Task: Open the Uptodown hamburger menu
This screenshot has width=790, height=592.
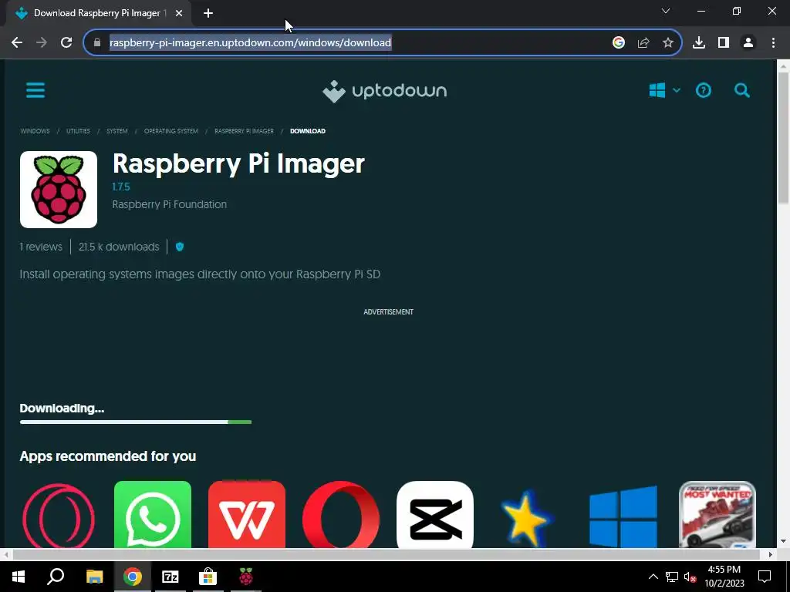Action: pyautogui.click(x=35, y=91)
